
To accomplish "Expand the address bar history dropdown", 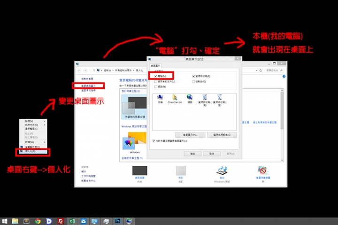I will (256, 70).
